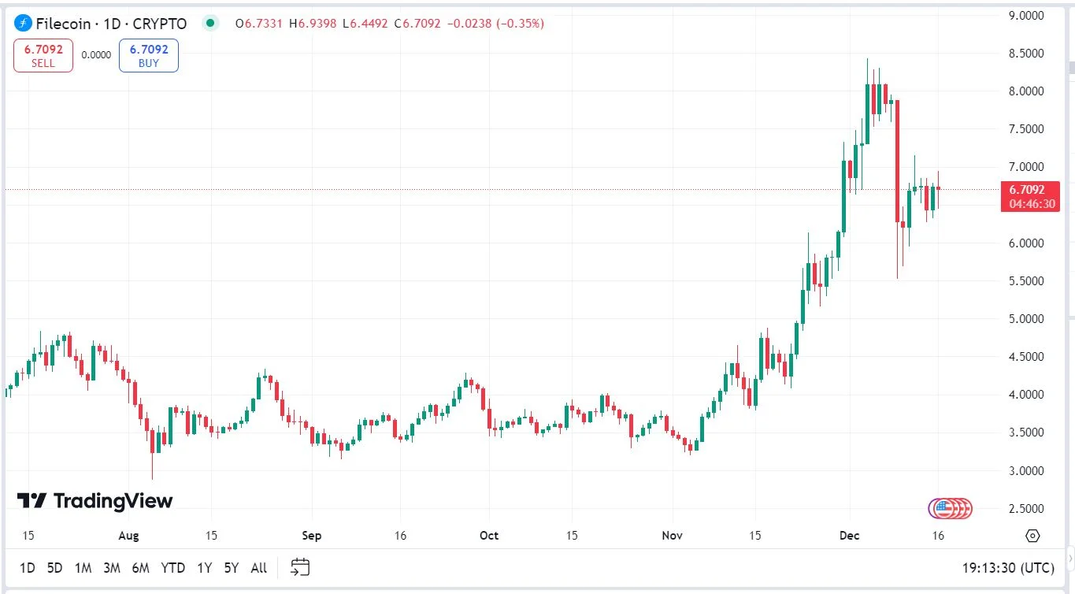Viewport: 1075px width, 594px height.
Task: Select the YTD time range
Action: pos(172,568)
